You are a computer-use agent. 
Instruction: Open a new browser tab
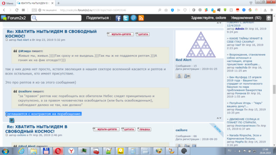point(59,3)
